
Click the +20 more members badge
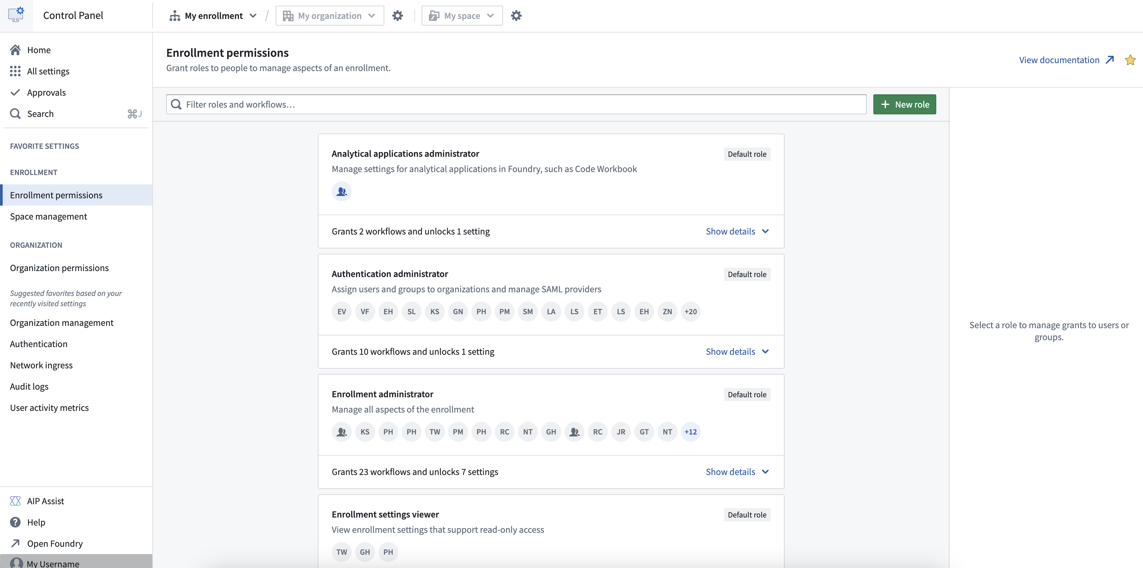click(x=691, y=312)
